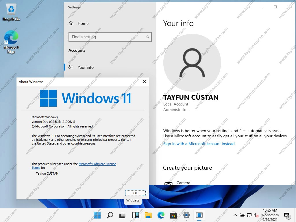This screenshot has height=222, width=296.
Task: Open the clock and date flyout
Action: 270,215
